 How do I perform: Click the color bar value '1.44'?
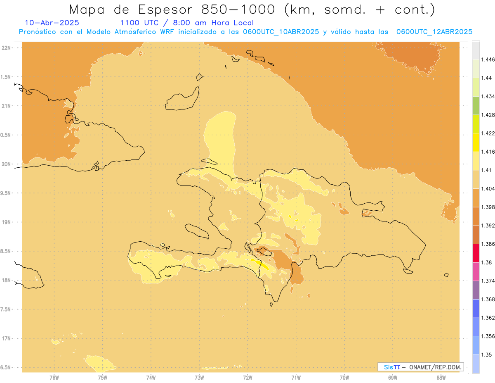[x=487, y=78]
